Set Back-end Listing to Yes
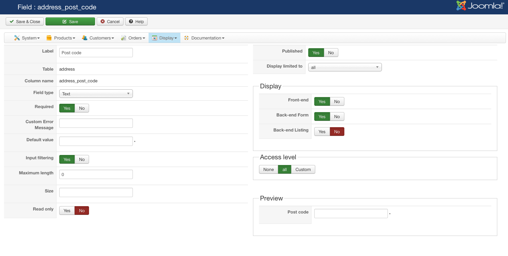The image size is (508, 256). (322, 132)
